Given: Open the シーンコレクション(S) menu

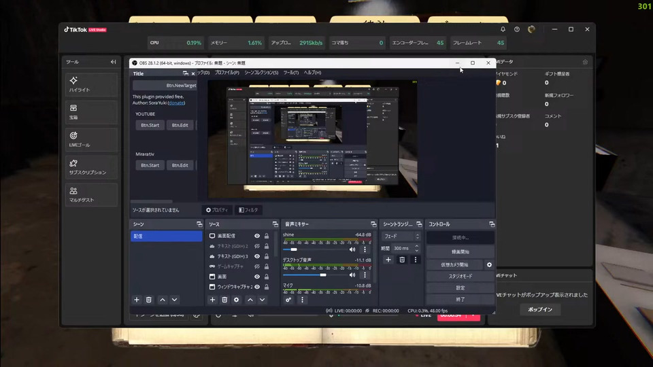Looking at the screenshot, I should (261, 73).
